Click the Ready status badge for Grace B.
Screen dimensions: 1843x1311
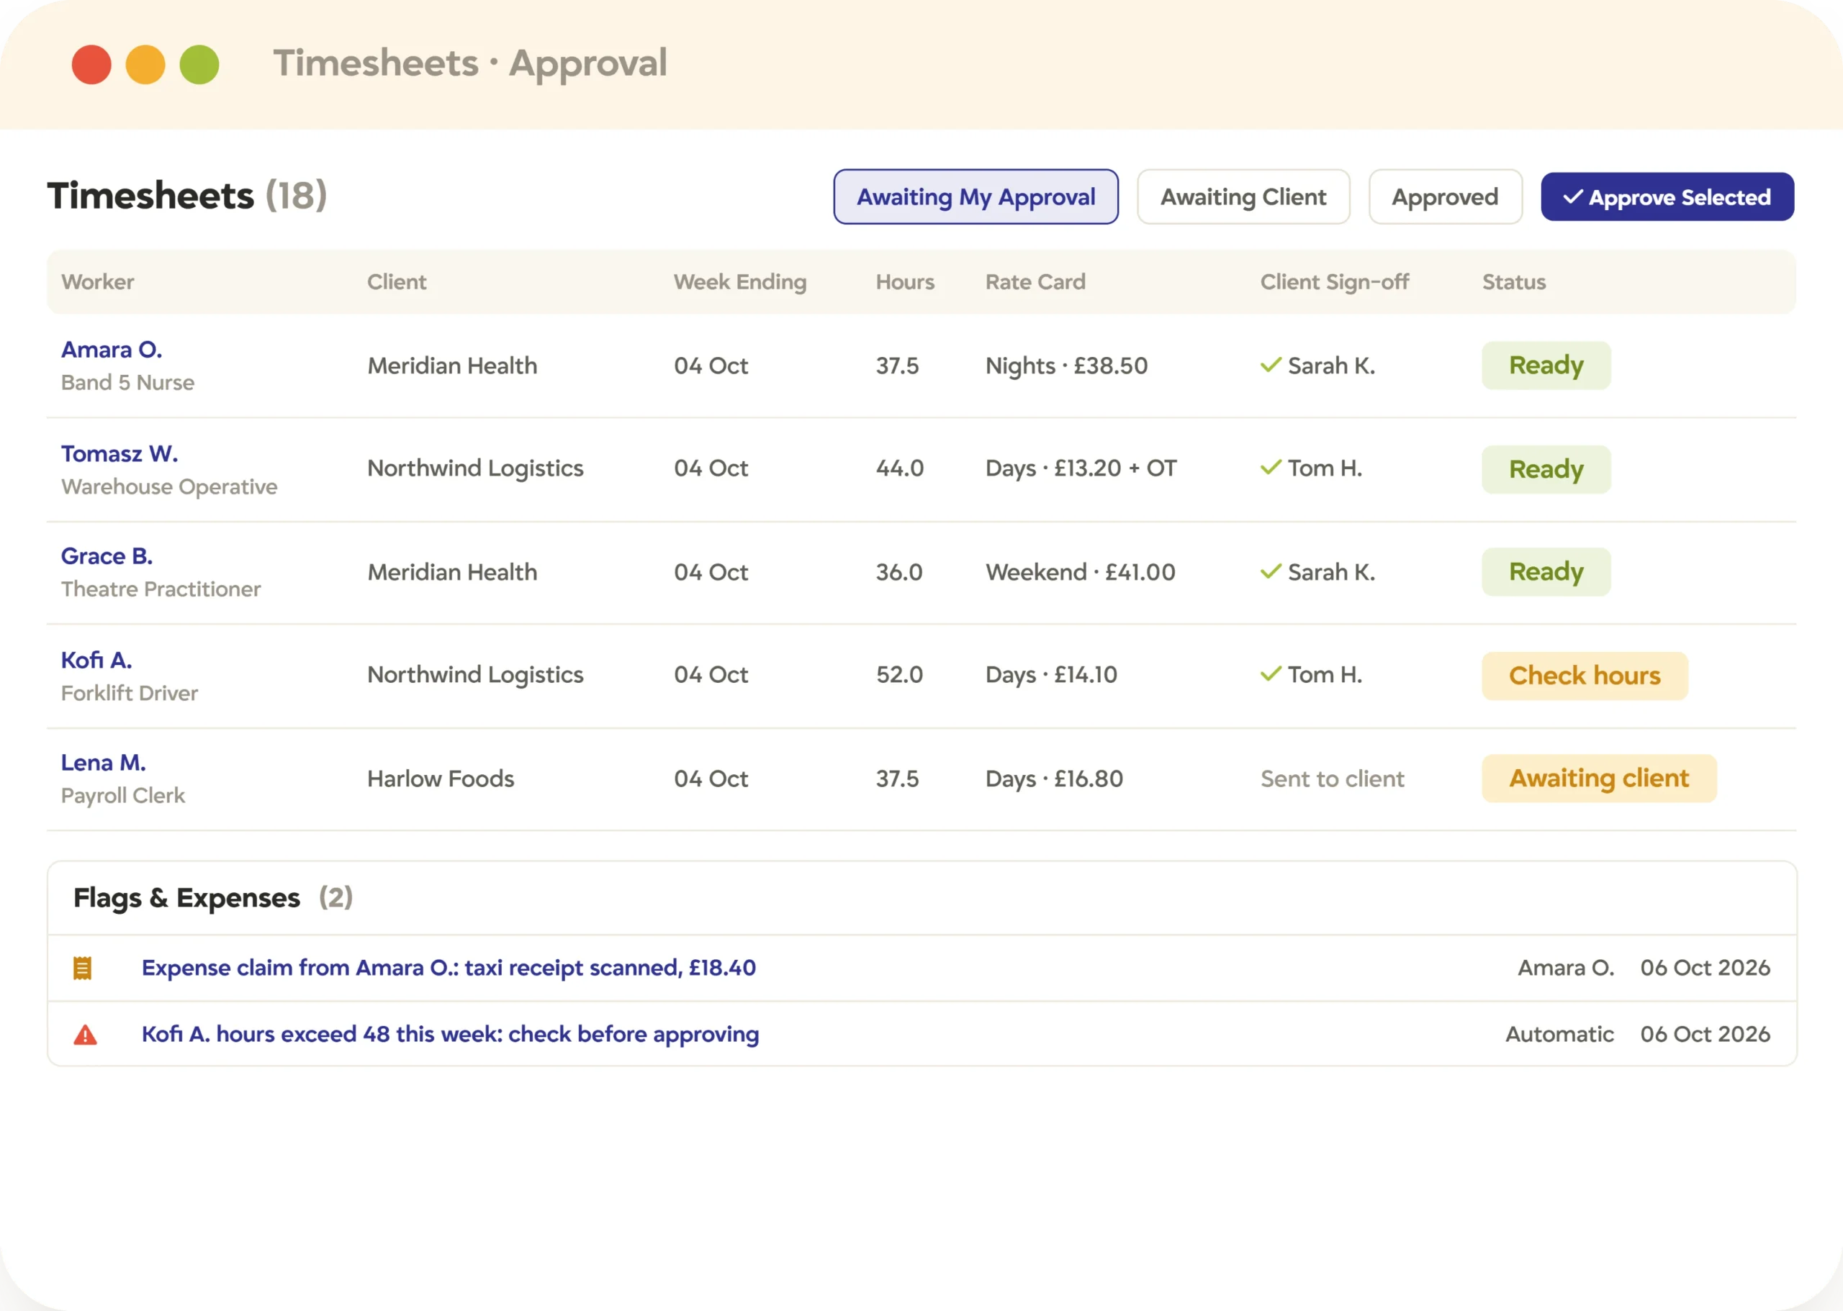click(x=1546, y=571)
